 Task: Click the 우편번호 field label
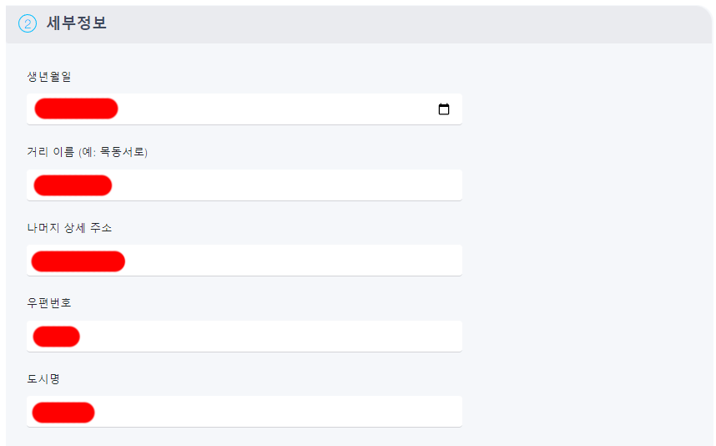click(49, 303)
